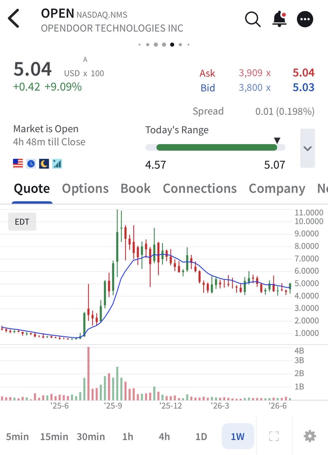Screen dimensions: 328x455
Task: Tap the Bid price 5.03
Action: pyautogui.click(x=303, y=88)
